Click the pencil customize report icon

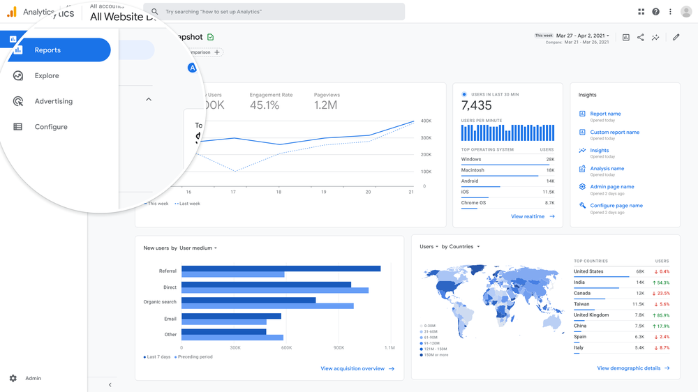pyautogui.click(x=676, y=38)
